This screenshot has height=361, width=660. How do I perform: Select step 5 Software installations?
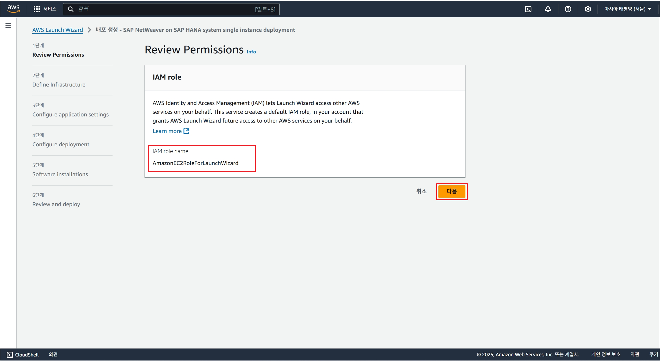pyautogui.click(x=60, y=174)
